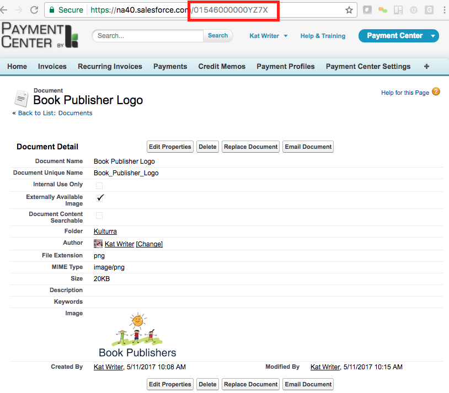Click the top Edit Properties button

[x=170, y=147]
